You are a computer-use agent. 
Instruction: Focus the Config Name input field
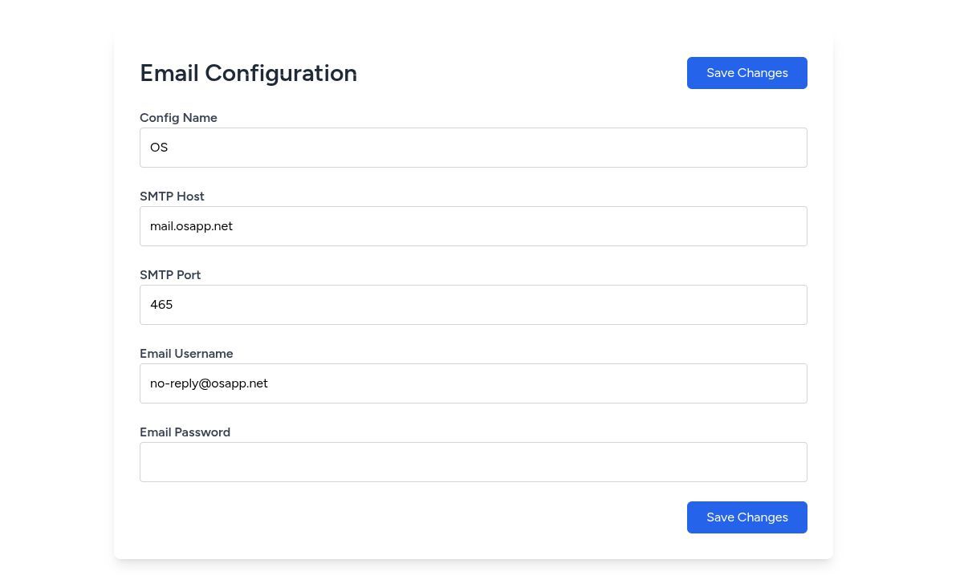pos(473,148)
